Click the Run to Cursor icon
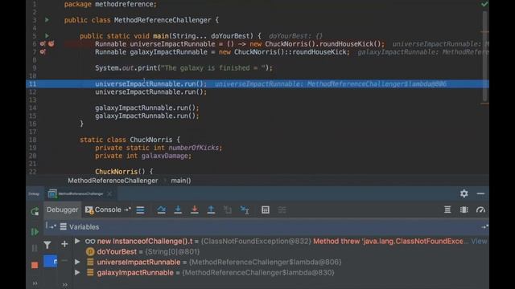Image resolution: width=515 pixels, height=289 pixels. (x=245, y=210)
